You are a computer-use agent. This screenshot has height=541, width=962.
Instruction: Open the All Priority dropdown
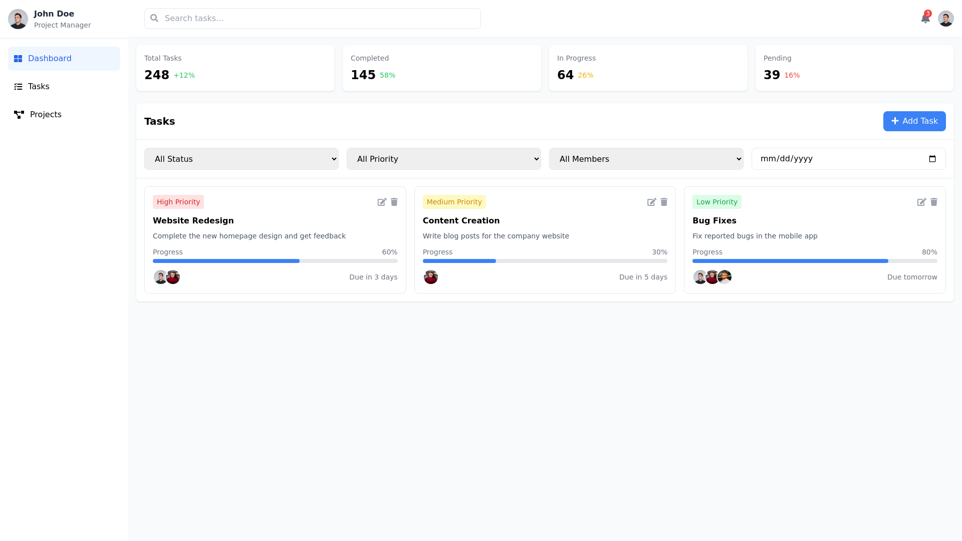(x=444, y=159)
